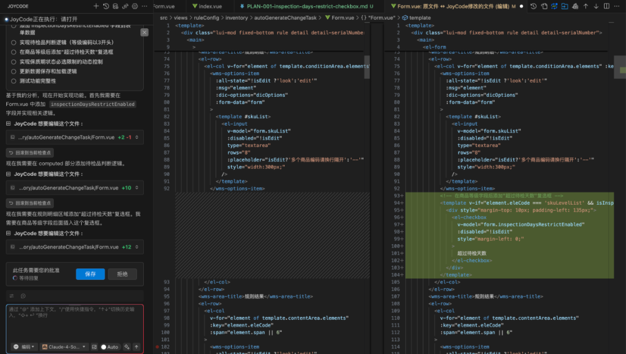Open JoyCode chat history
This screenshot has width=626, height=354.
point(106,6)
